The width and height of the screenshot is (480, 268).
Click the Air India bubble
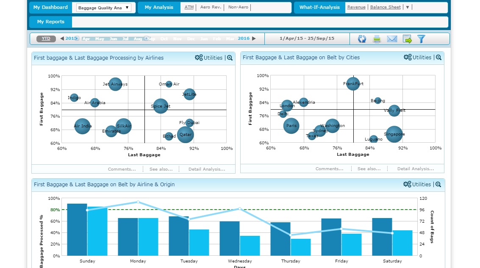coord(82,126)
